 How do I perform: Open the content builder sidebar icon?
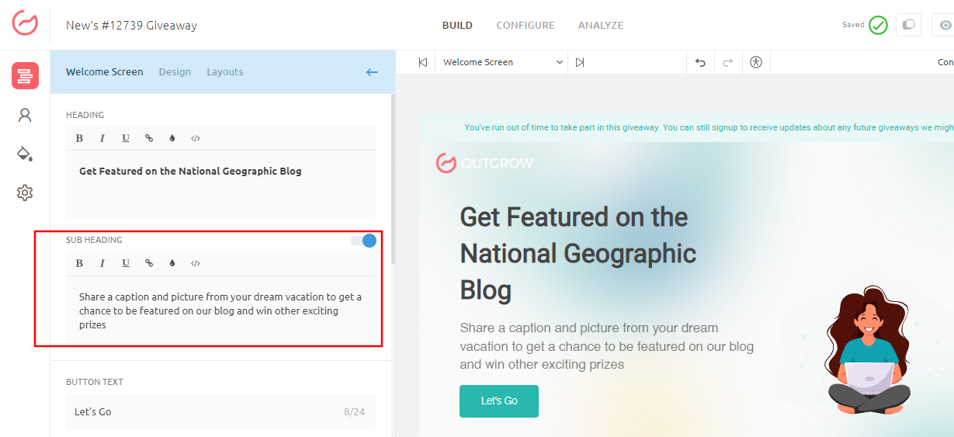pyautogui.click(x=25, y=75)
